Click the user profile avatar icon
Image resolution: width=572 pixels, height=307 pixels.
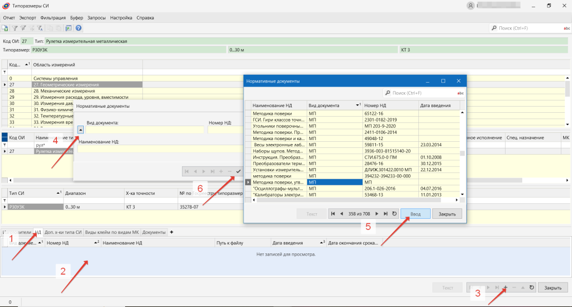(x=470, y=6)
